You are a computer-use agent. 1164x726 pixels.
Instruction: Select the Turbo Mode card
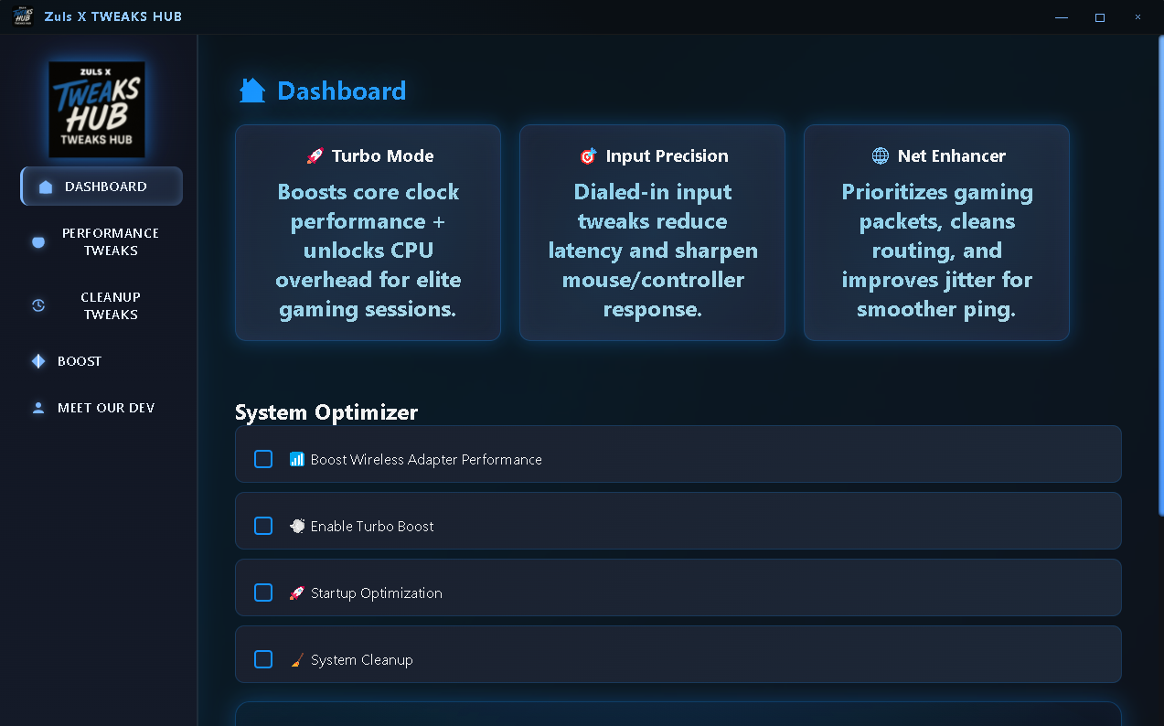tap(368, 232)
